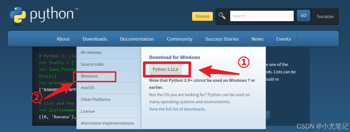Select macOS in Downloads submenu
This screenshot has width=350, height=132.
coord(109,88)
